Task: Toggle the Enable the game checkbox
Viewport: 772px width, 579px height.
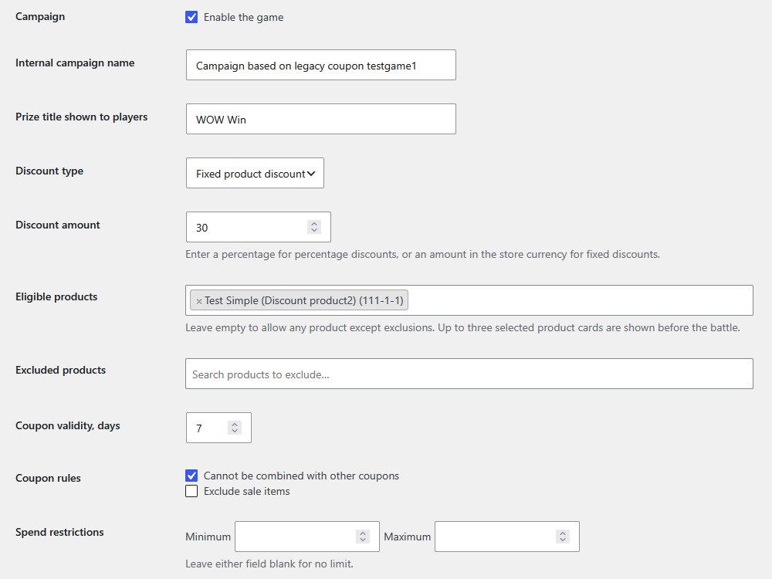Action: 191,17
